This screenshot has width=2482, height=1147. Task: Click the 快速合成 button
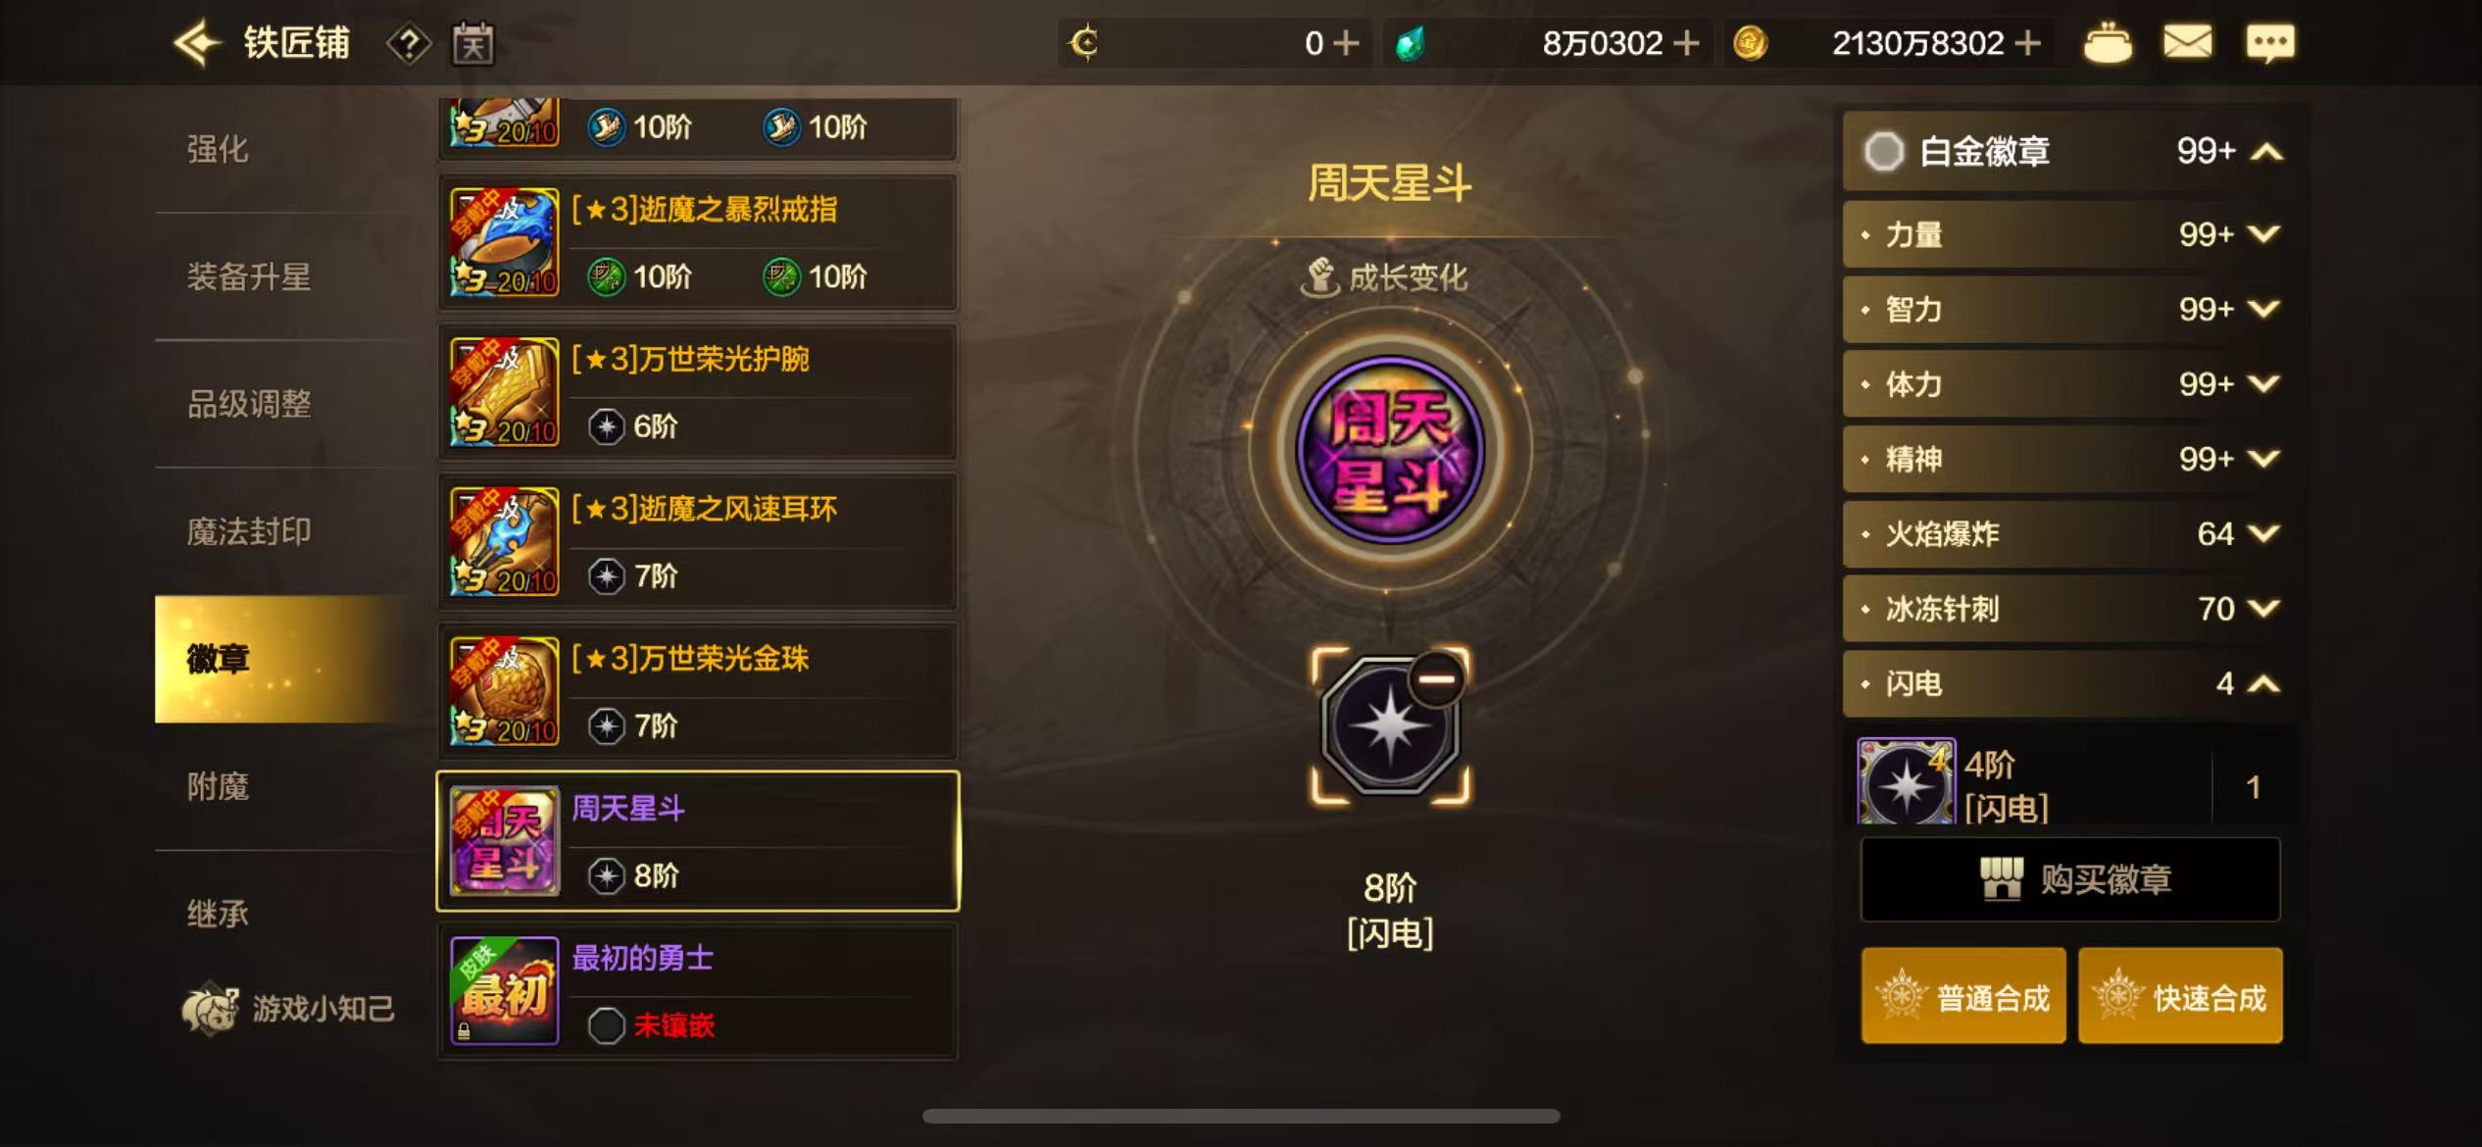coord(2180,996)
